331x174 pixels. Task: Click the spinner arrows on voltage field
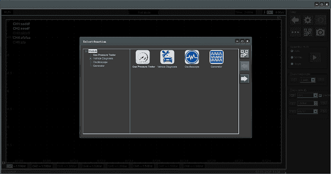315,103
